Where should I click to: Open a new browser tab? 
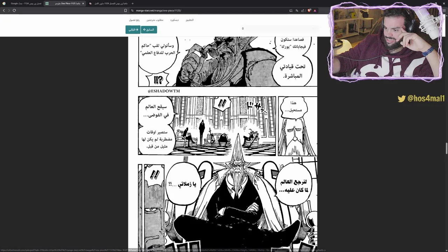[x=132, y=3]
